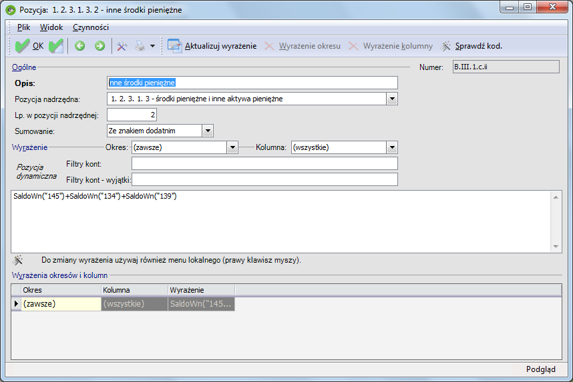Click Aktualizuj wyrażenie button

pos(212,46)
